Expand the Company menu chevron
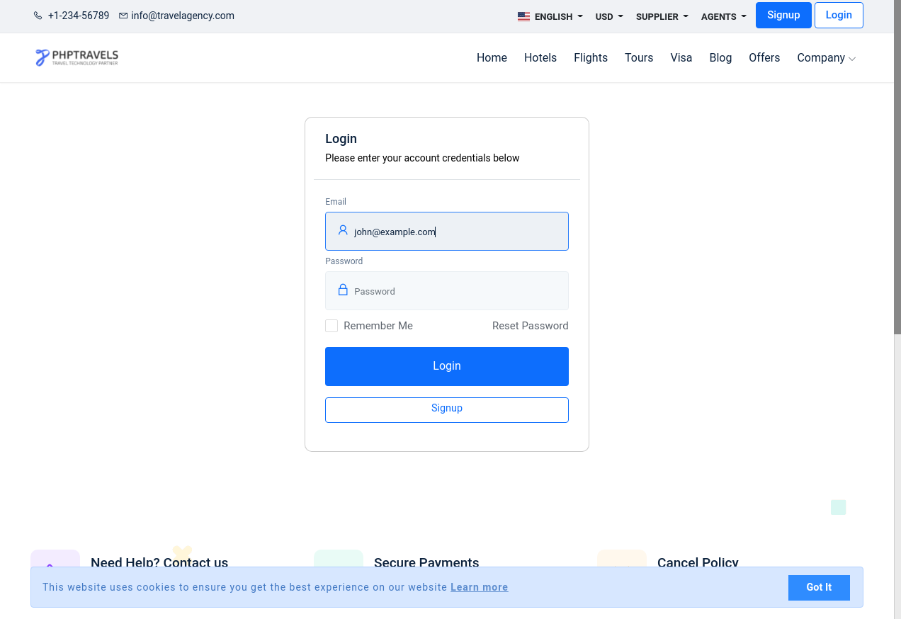The width and height of the screenshot is (901, 619). pyautogui.click(x=852, y=59)
